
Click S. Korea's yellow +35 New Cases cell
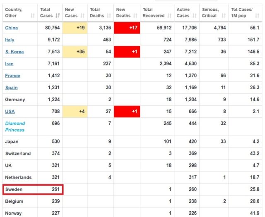[x=75, y=52]
